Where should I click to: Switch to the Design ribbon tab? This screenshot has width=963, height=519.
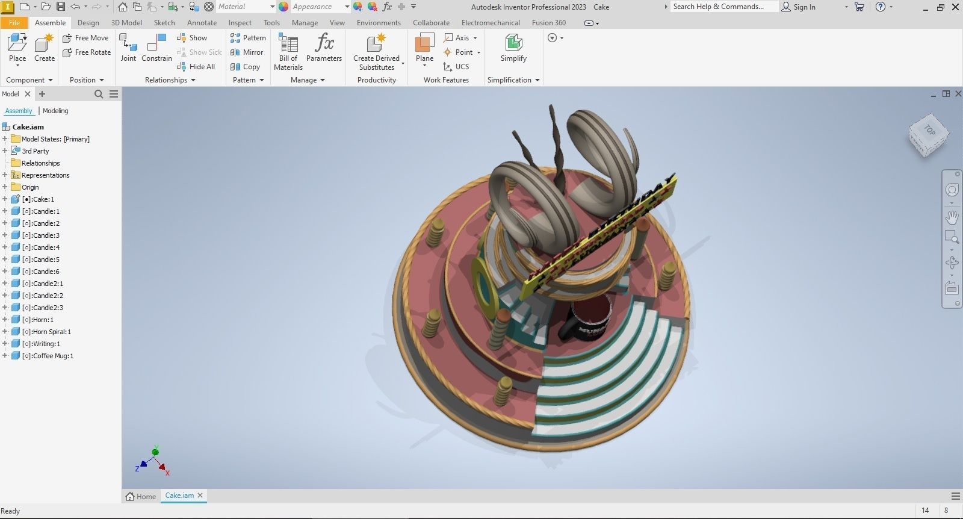click(x=88, y=23)
